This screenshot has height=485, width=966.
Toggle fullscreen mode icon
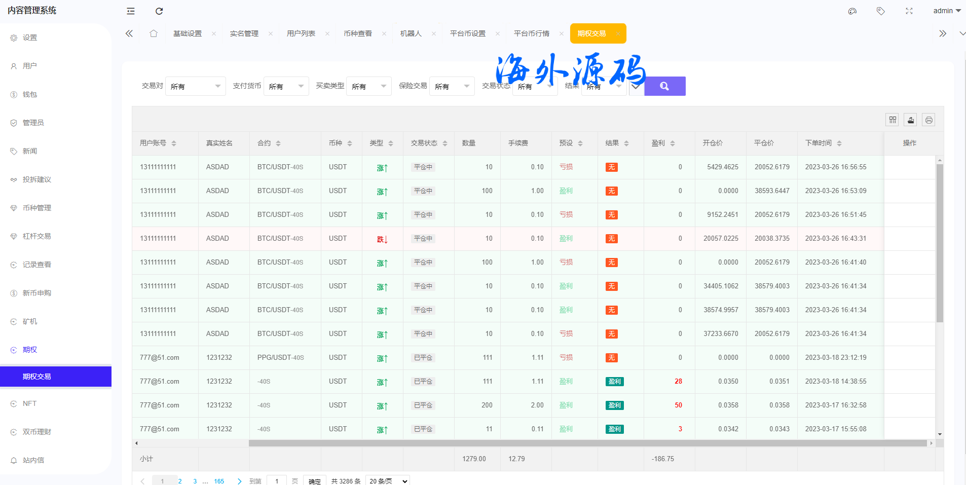point(909,11)
